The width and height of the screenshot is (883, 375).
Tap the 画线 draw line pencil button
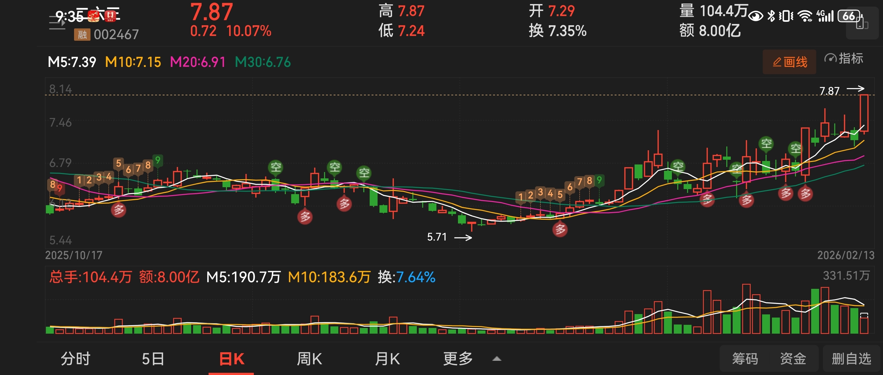(789, 62)
